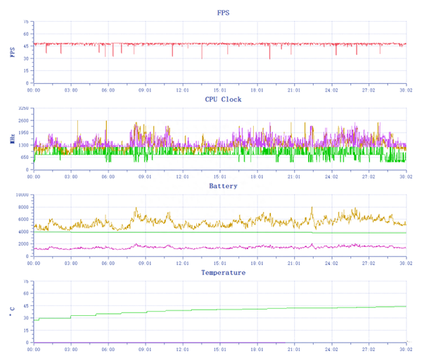Select the Temperature chart title
Viewport: 422px width, 361px height.
coord(223,272)
